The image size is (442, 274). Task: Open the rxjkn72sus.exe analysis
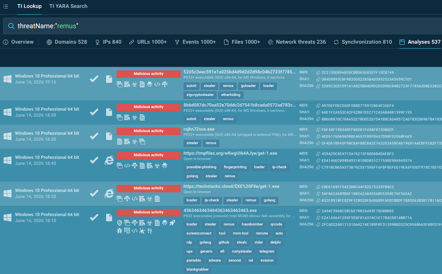(199, 129)
